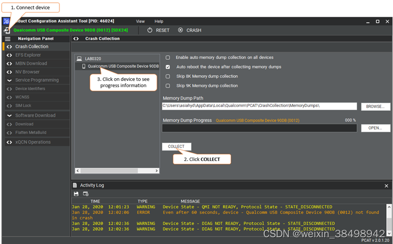Open EFS Explorer in navigation panel
The width and height of the screenshot is (393, 244).
(x=37, y=55)
